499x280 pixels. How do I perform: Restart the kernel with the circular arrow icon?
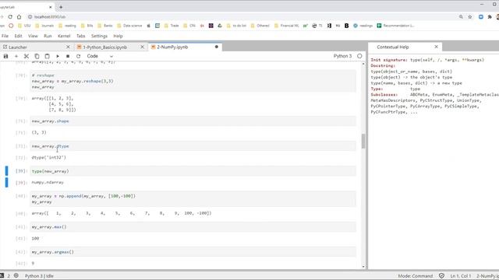(78, 56)
